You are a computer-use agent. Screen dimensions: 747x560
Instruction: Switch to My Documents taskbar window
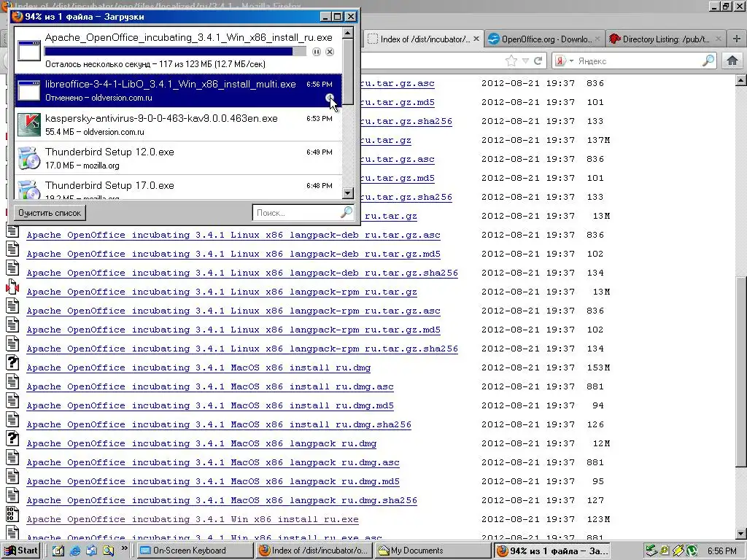click(x=433, y=551)
